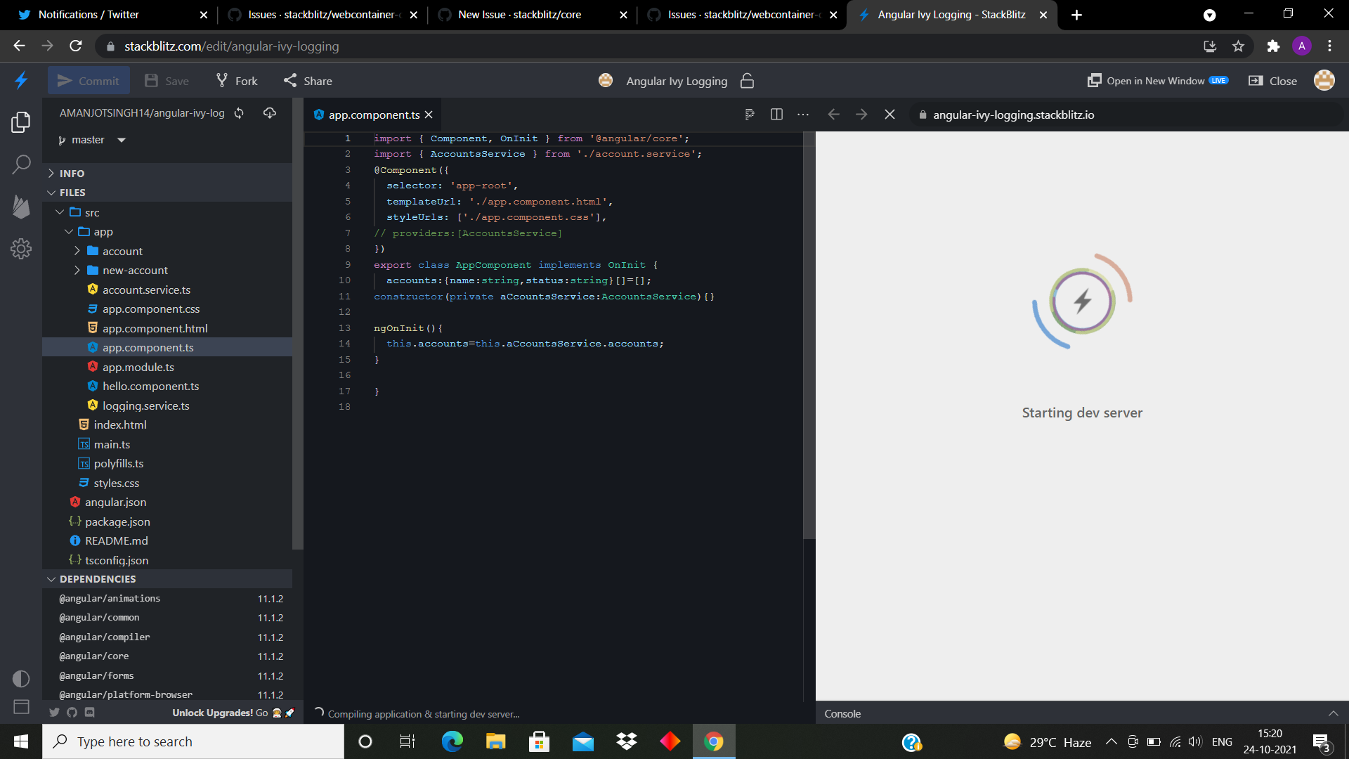Run Prettier to format the code
This screenshot has height=759, width=1349.
click(749, 114)
